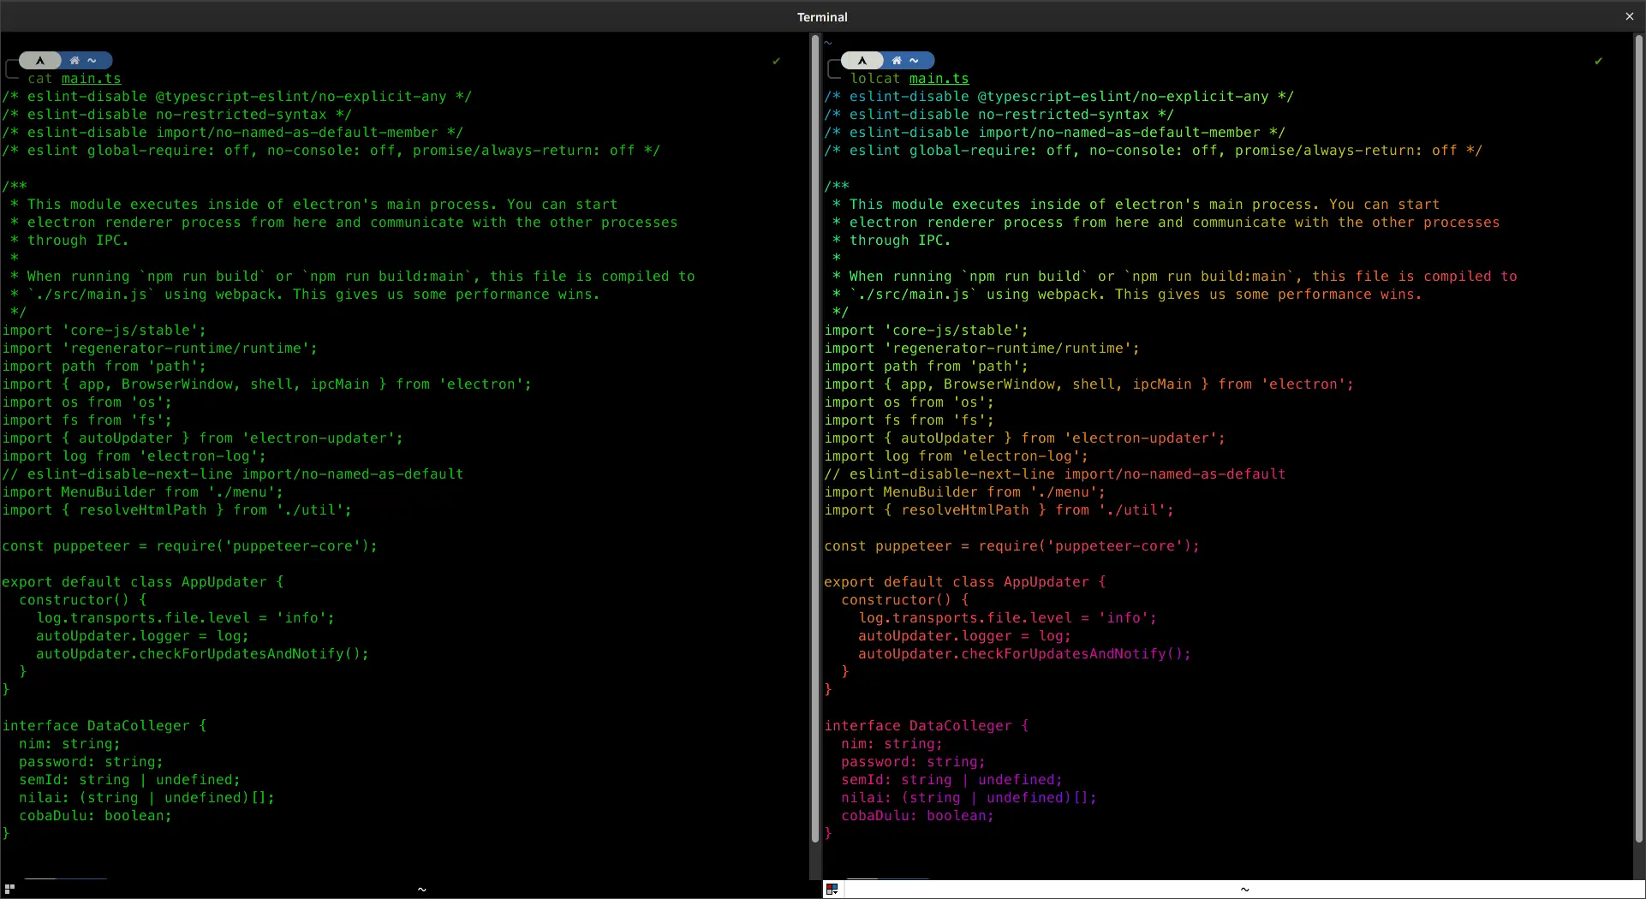
Task: Open the terminal layout dropdown in right pane
Action: (x=832, y=889)
